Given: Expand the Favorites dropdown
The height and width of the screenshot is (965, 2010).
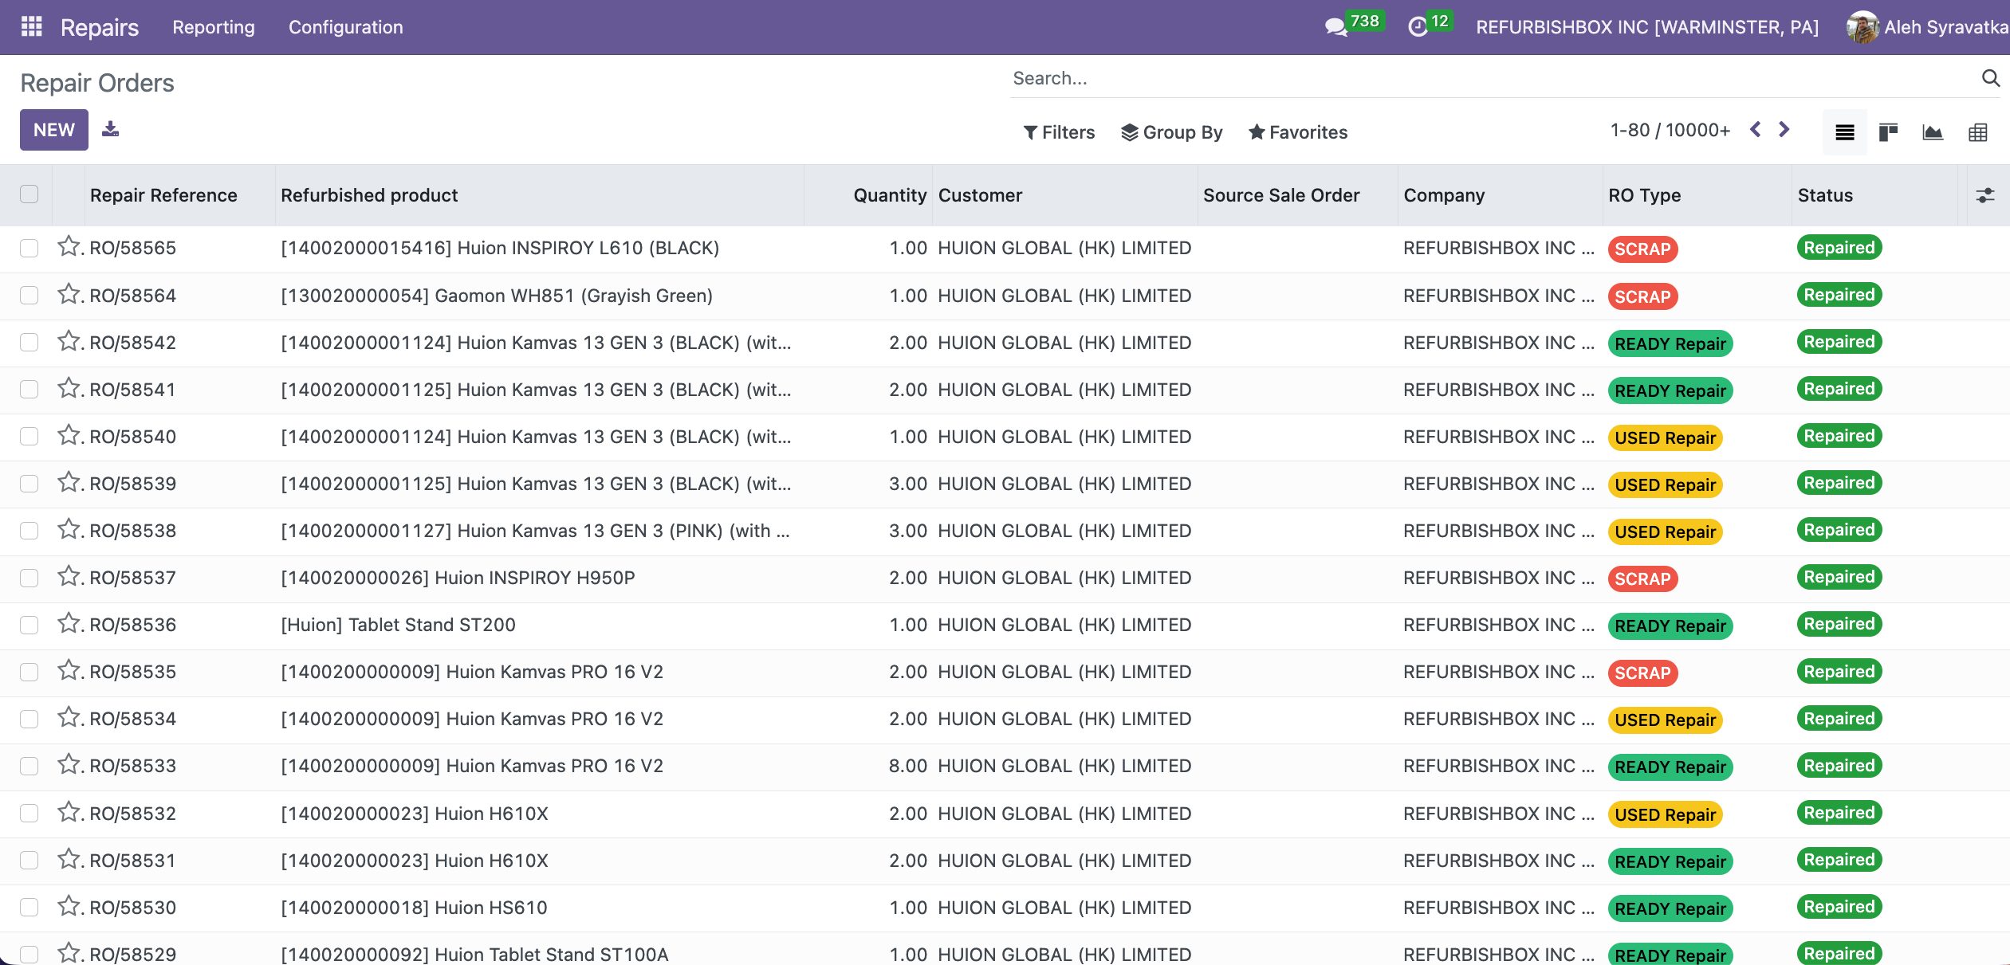Looking at the screenshot, I should point(1298,132).
